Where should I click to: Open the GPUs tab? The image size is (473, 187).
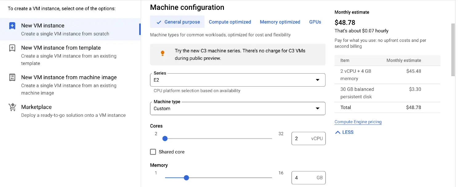315,22
